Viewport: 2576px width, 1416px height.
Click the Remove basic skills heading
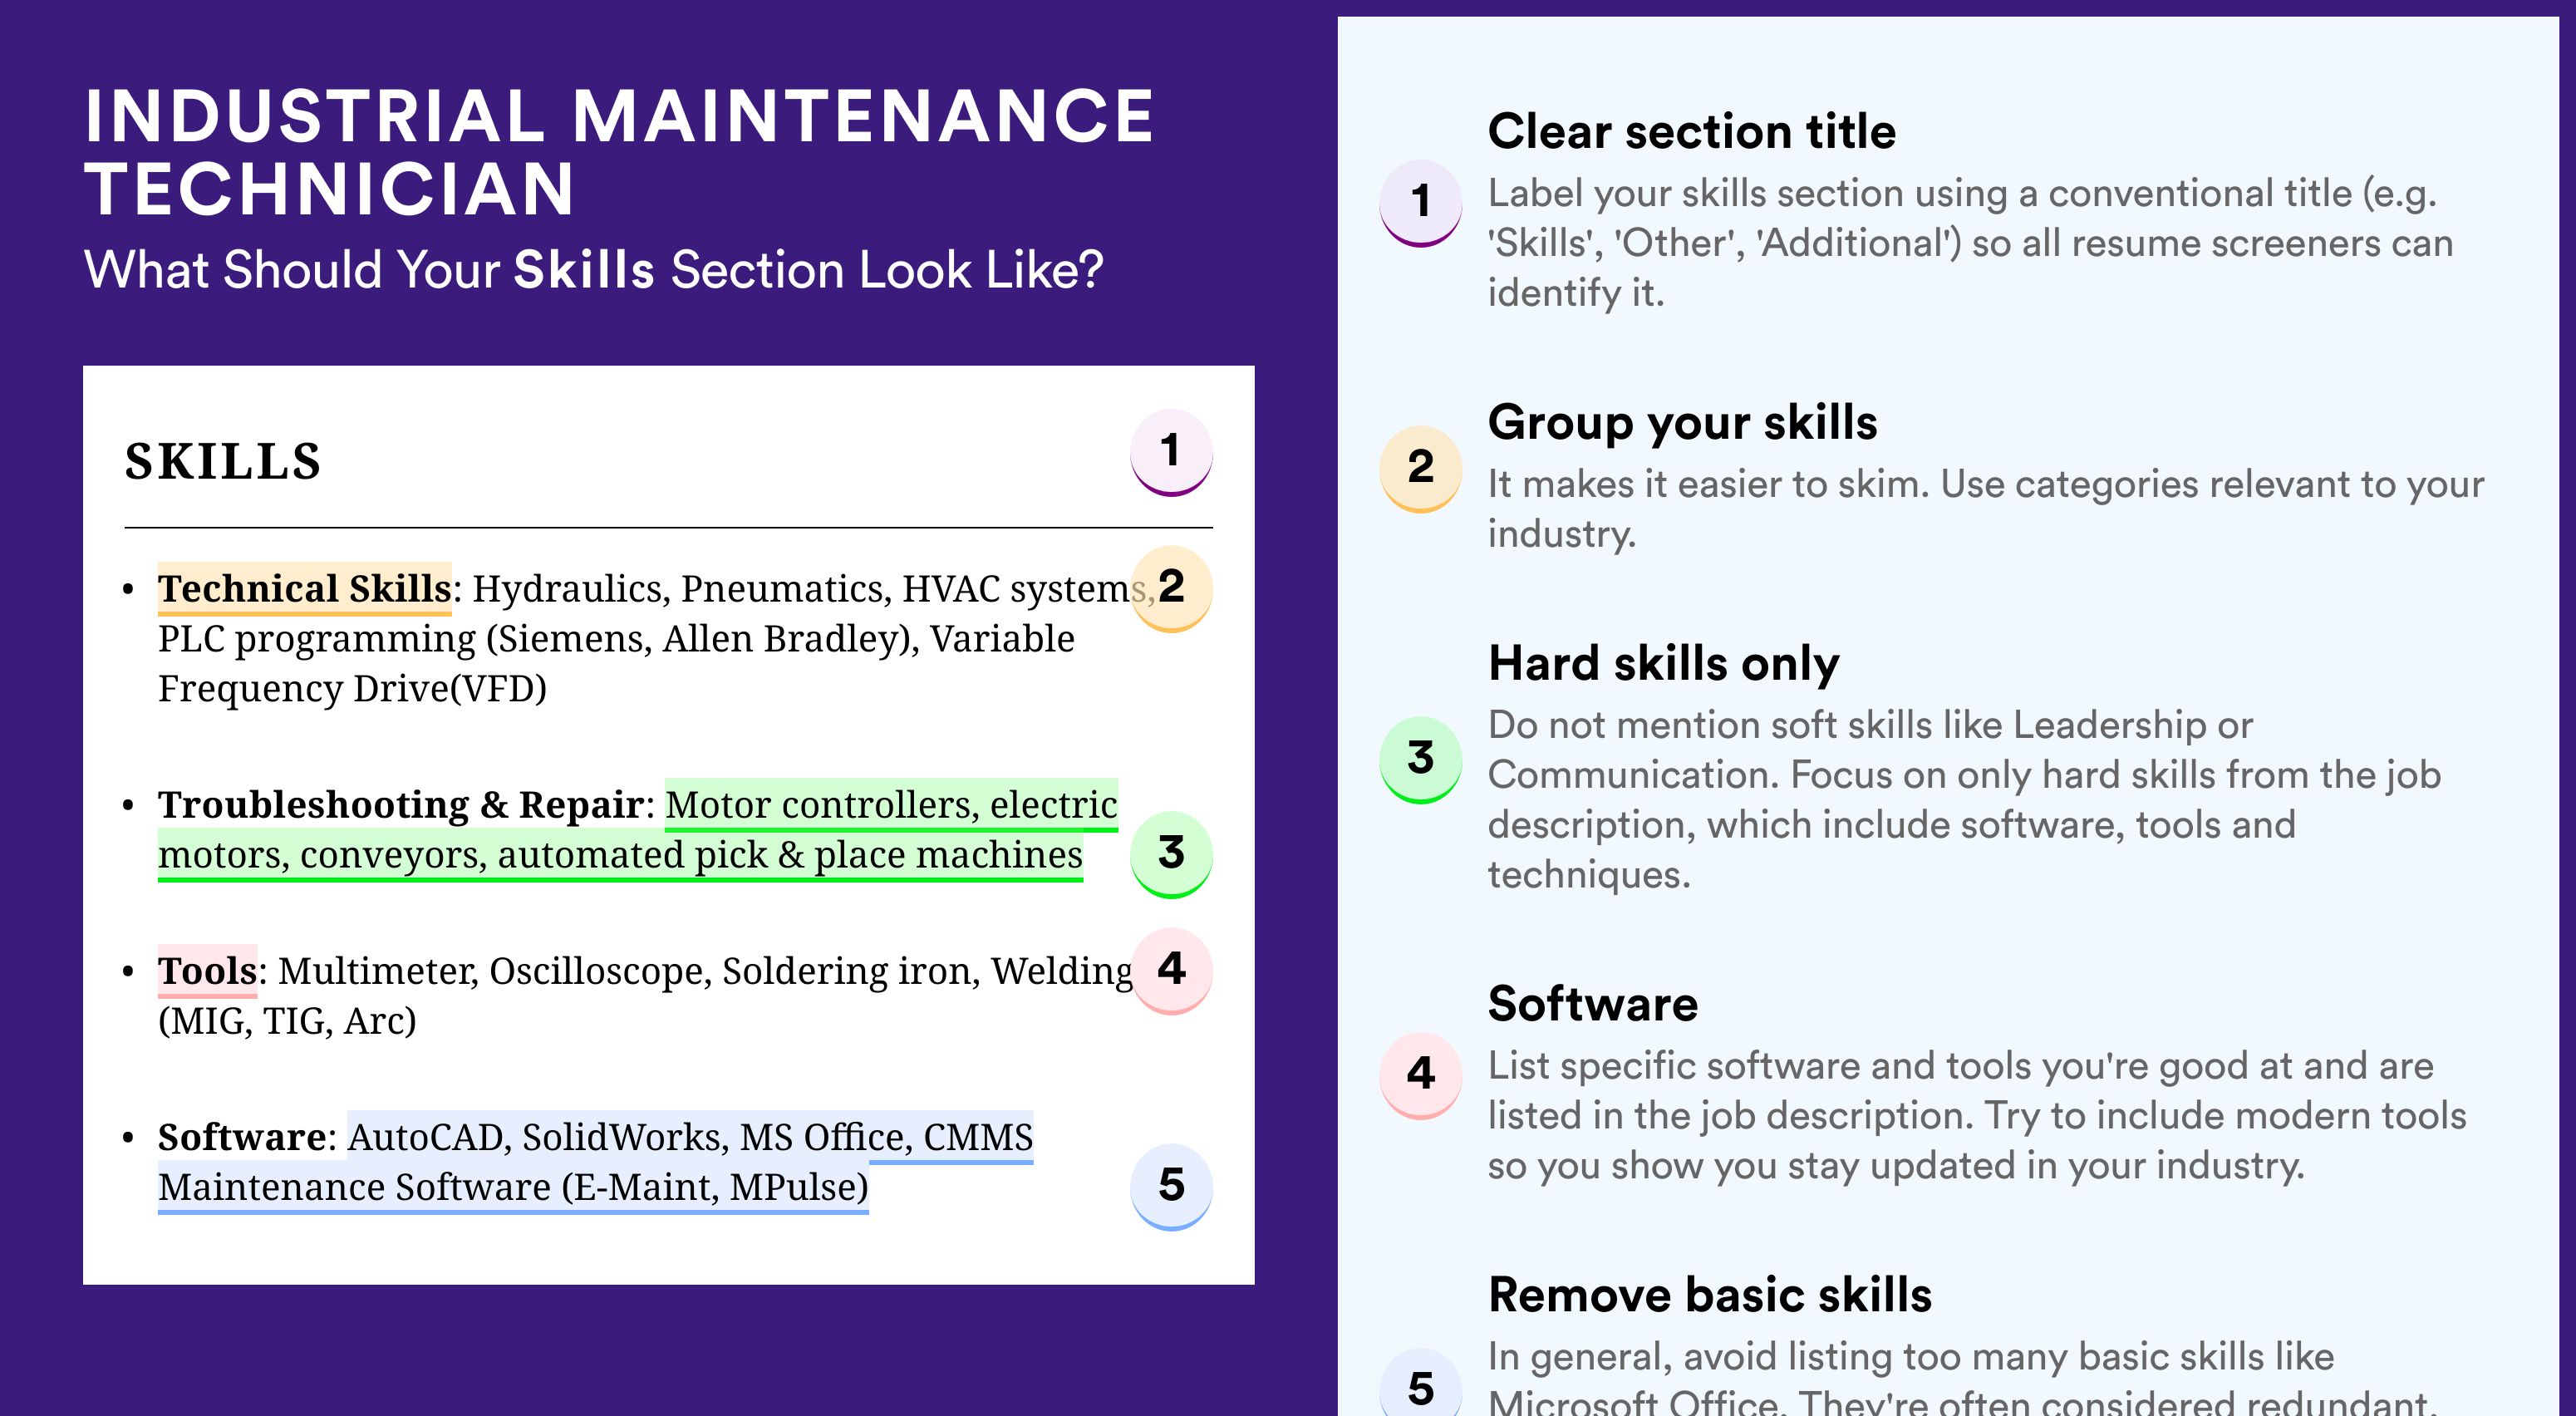(x=1709, y=1294)
